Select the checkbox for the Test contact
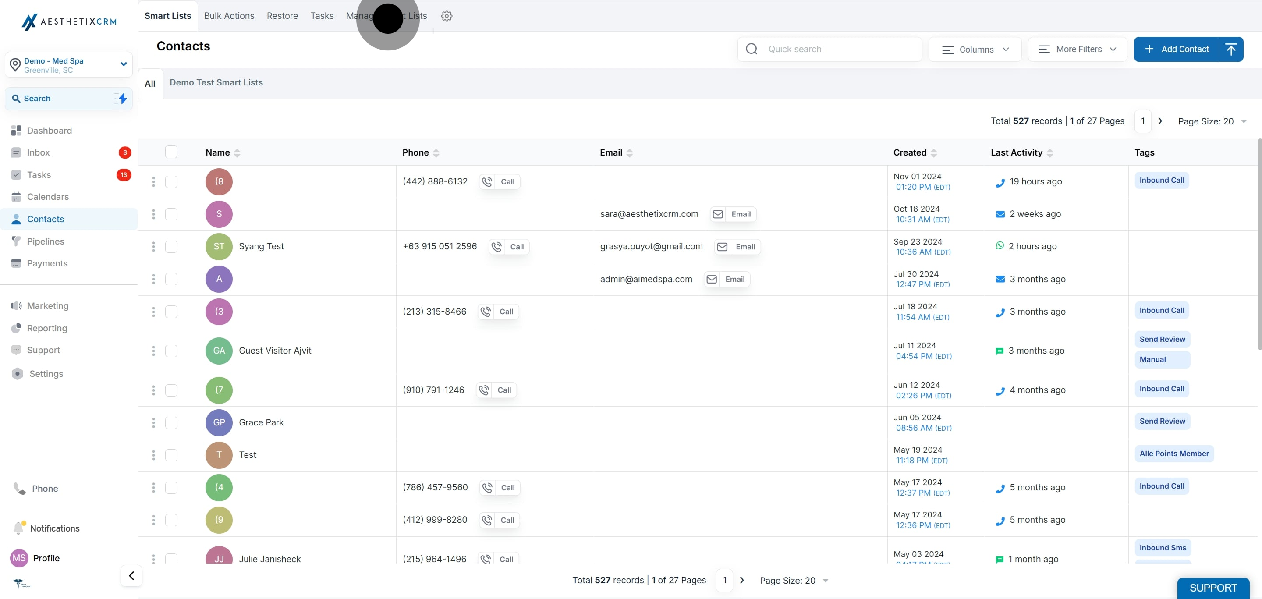 coord(171,454)
